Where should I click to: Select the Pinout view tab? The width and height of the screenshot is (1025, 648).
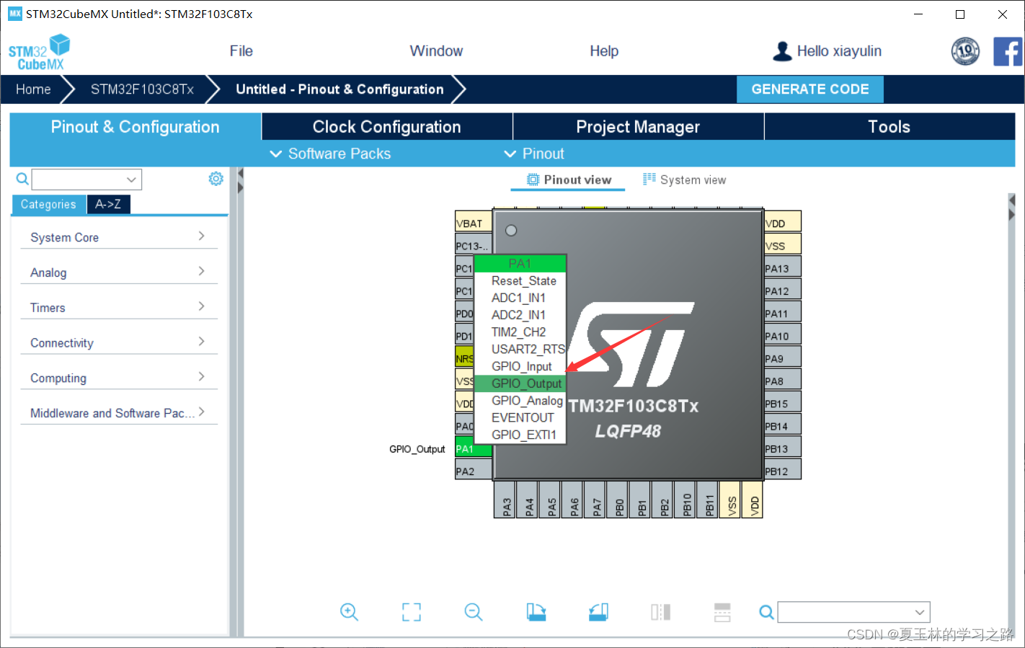tap(569, 179)
